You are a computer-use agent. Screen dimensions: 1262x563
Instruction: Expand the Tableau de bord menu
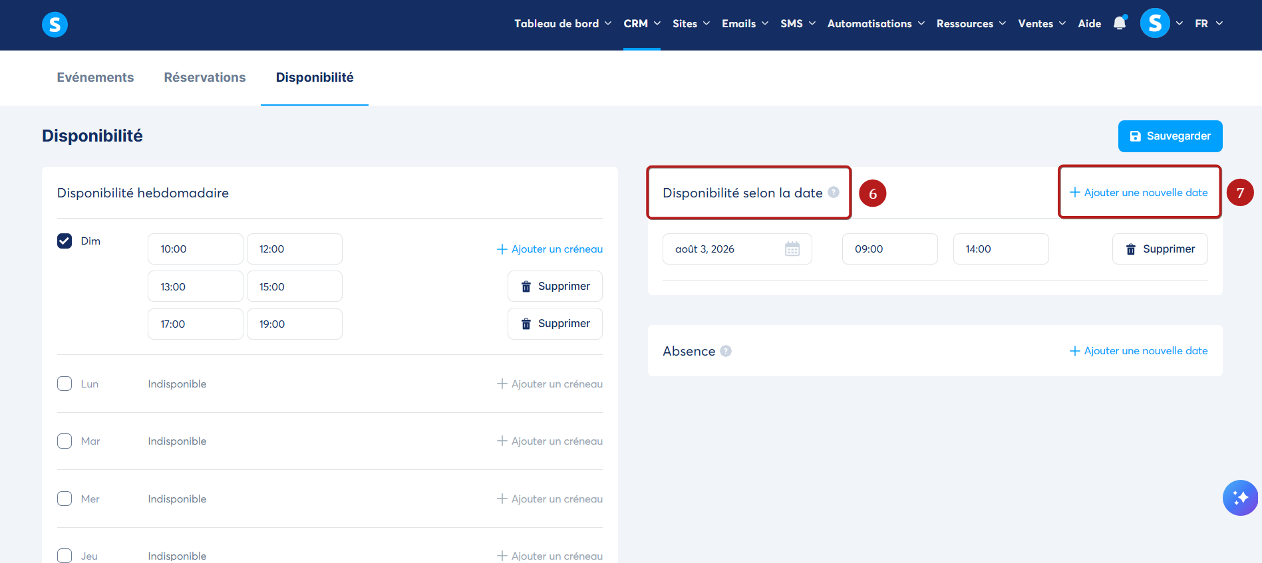[563, 23]
